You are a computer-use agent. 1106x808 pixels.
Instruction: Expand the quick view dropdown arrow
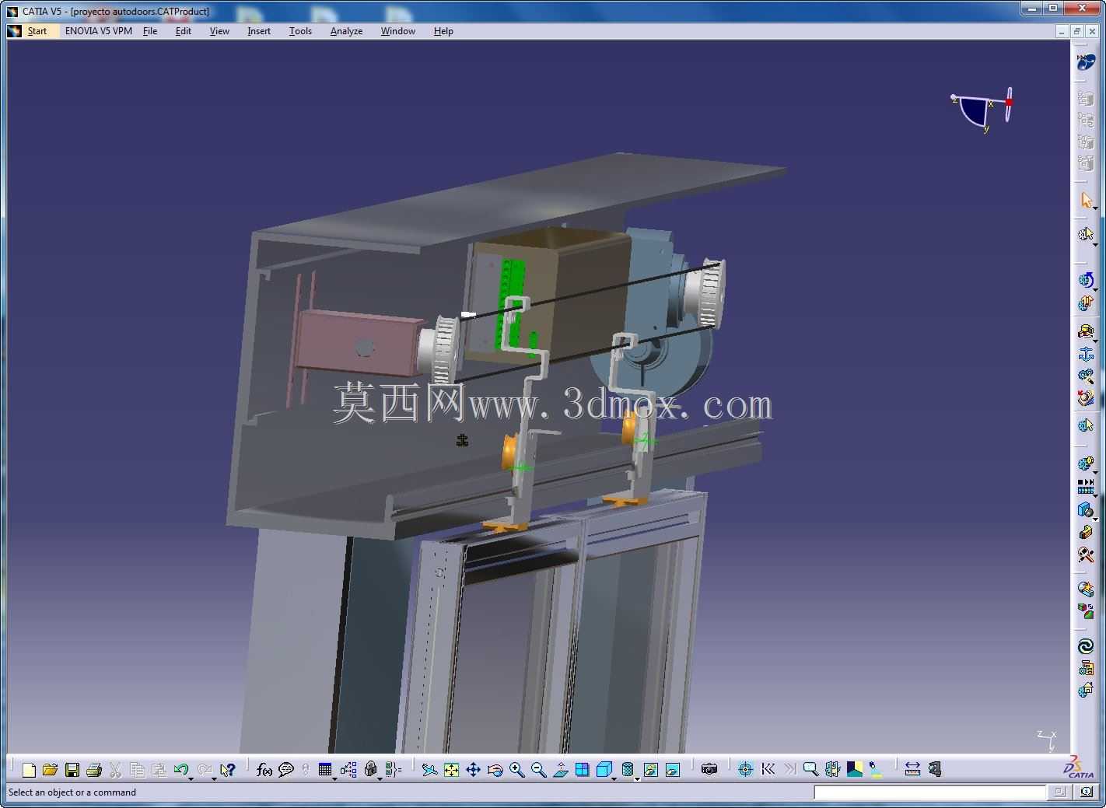pyautogui.click(x=614, y=778)
